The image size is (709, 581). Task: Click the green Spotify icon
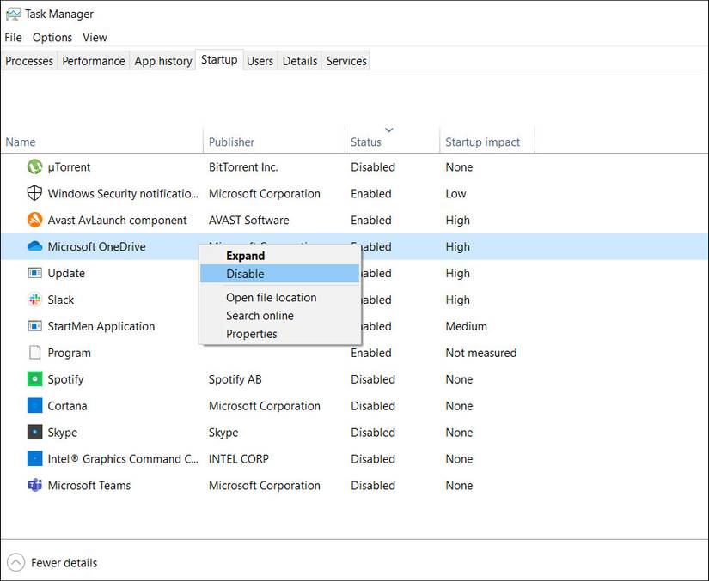click(x=35, y=378)
